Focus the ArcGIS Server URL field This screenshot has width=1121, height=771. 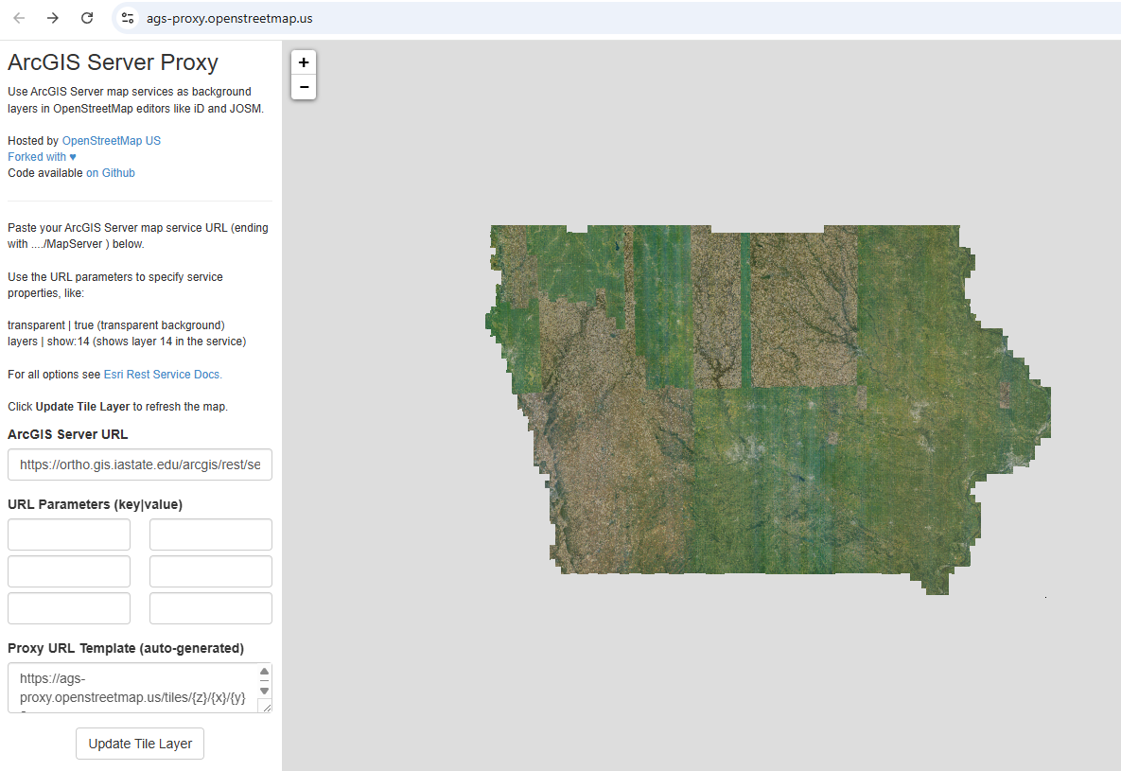click(x=140, y=465)
